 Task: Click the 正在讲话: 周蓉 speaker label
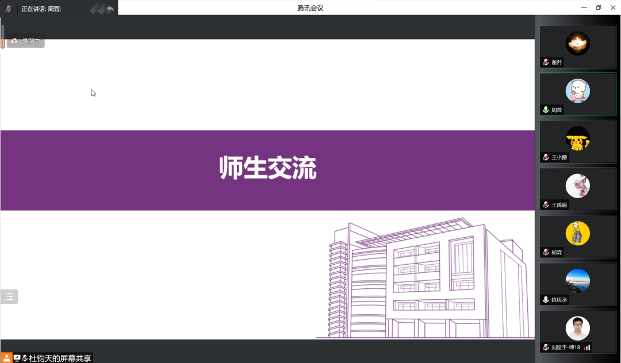(41, 9)
